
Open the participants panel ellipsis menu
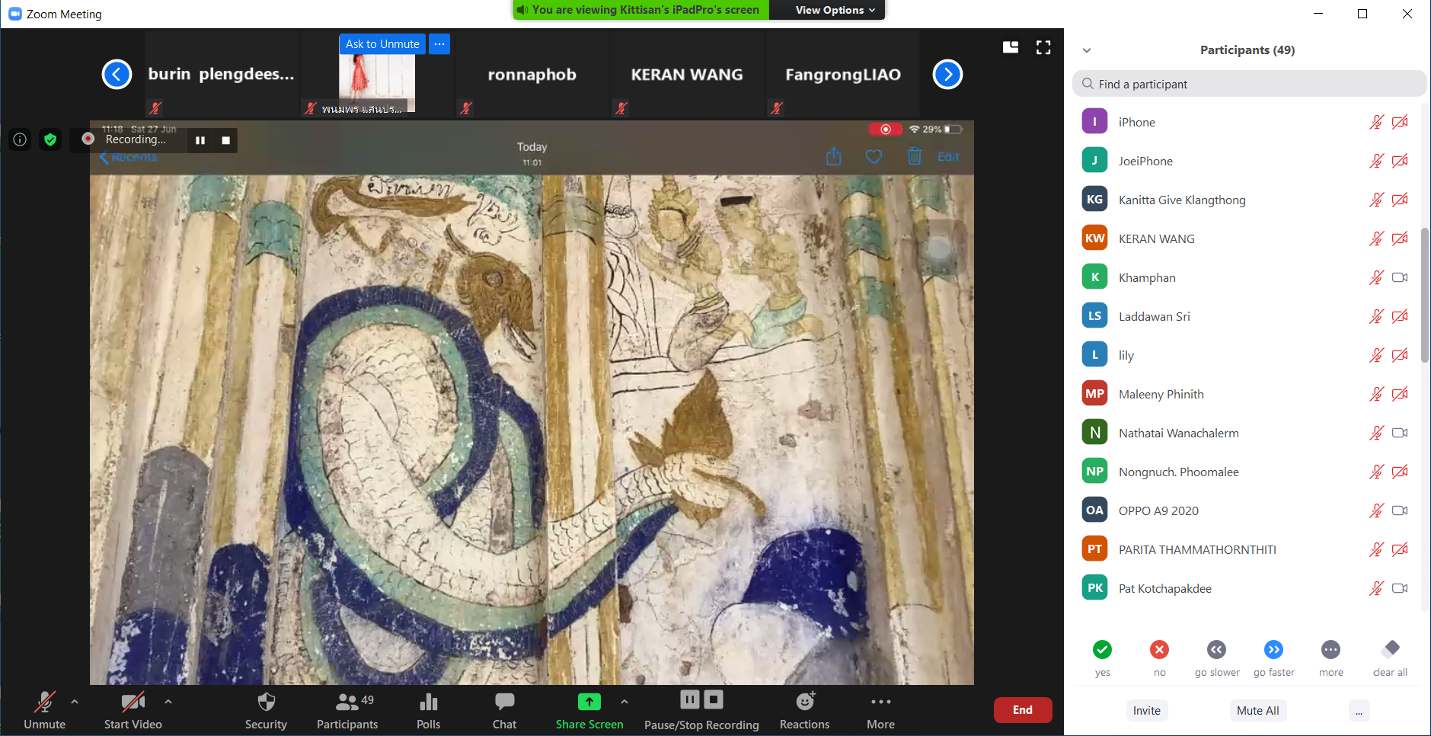[1359, 712]
